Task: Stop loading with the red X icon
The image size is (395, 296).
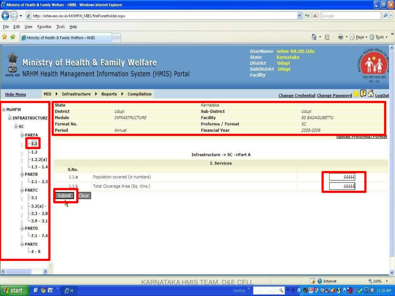Action: (x=315, y=16)
